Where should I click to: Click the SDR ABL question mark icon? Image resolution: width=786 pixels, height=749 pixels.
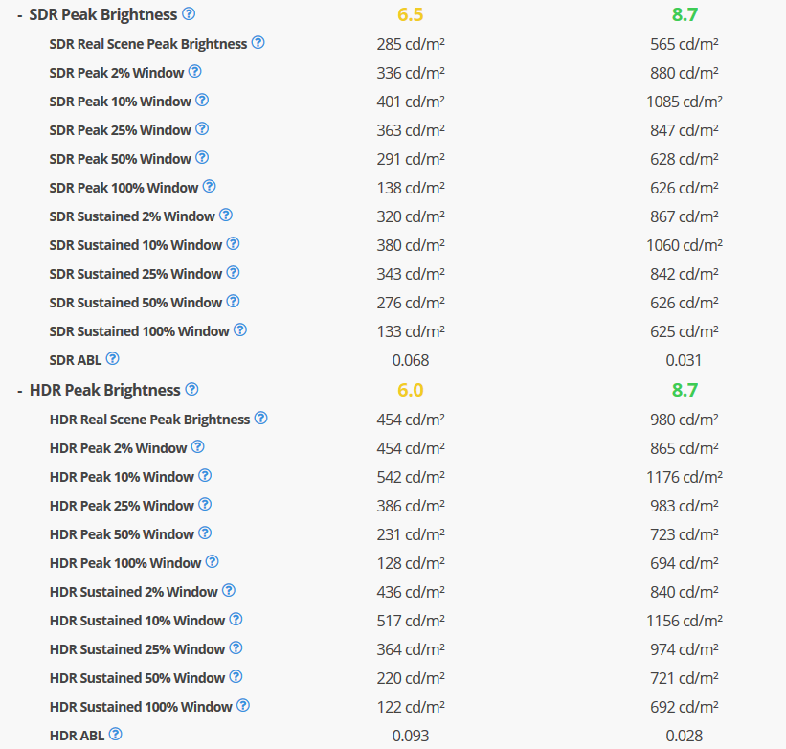[x=113, y=359]
